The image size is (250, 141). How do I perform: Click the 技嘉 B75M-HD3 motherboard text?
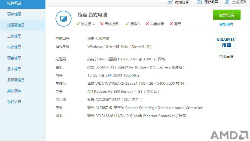pos(136,67)
